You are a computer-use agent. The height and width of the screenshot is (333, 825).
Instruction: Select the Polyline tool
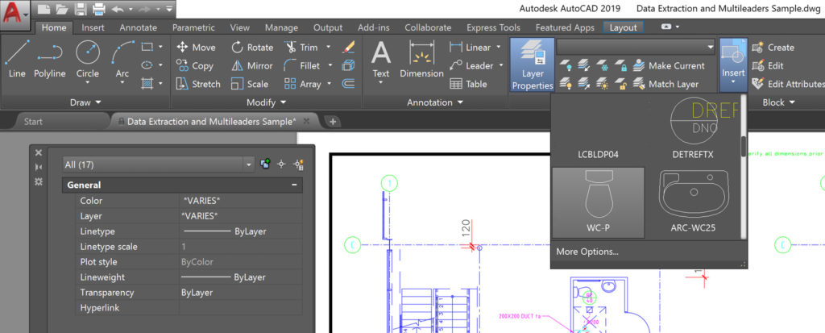[x=50, y=60]
